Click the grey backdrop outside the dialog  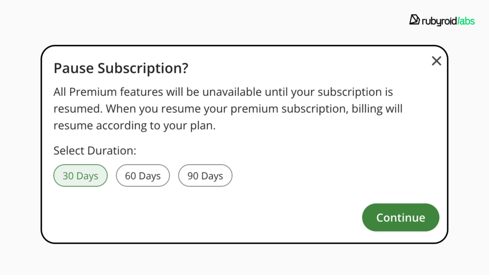click(239, 260)
